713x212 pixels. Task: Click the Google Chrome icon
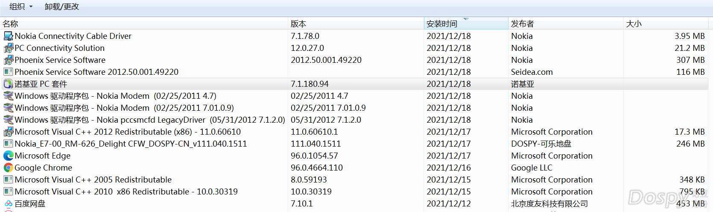point(8,168)
